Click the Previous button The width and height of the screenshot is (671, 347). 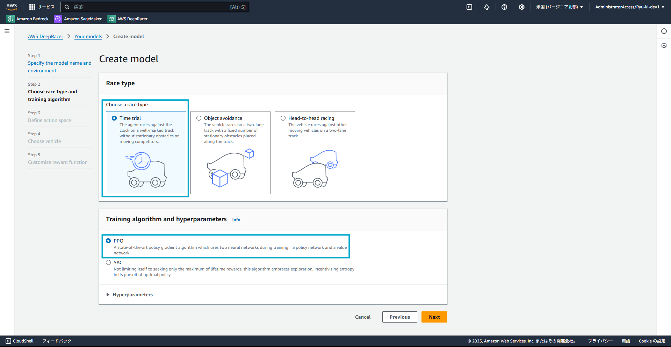tap(400, 317)
